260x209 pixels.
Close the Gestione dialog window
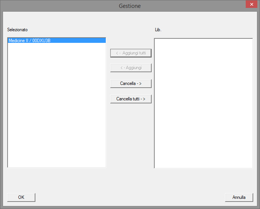251,5
